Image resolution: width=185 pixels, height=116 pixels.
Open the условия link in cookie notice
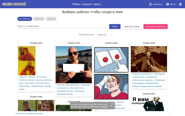tap(104, 107)
